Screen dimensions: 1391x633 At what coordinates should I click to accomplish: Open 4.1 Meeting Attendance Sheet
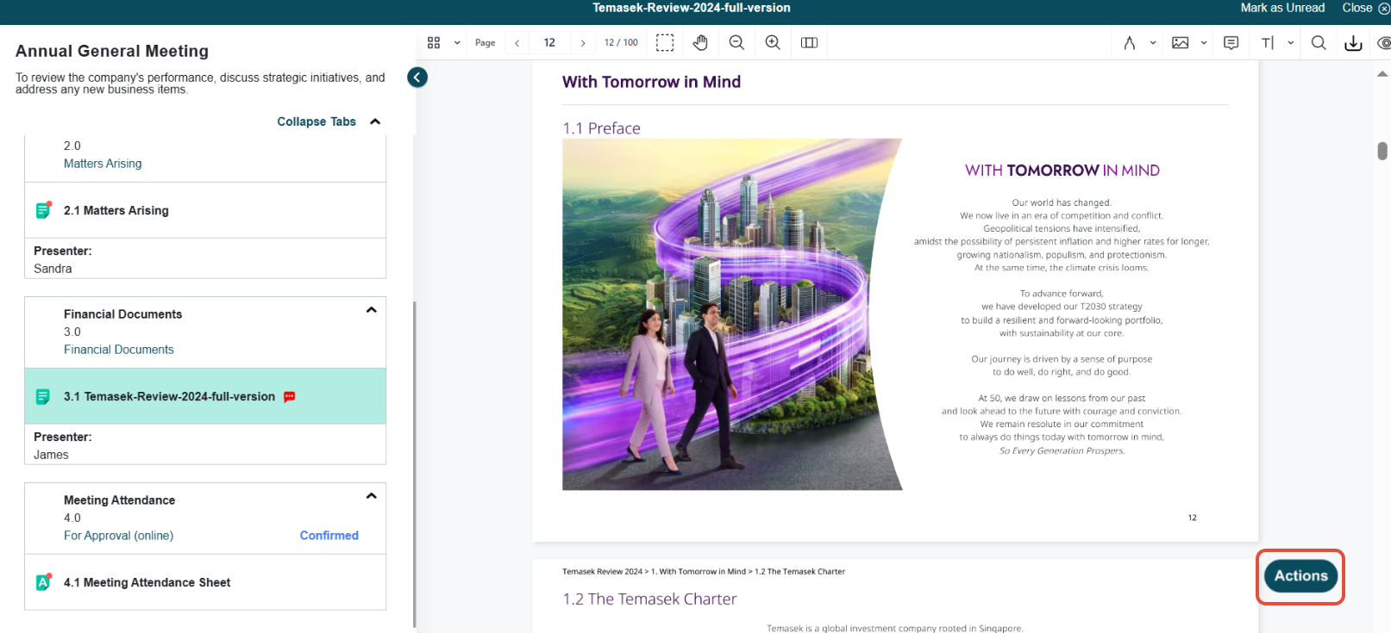tap(205, 582)
